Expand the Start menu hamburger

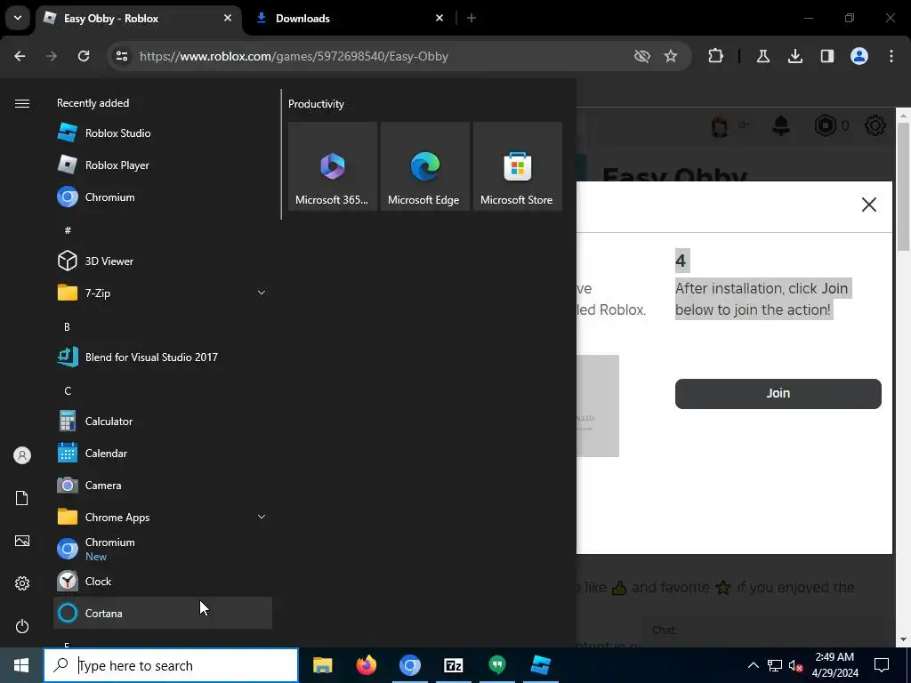[x=22, y=103]
